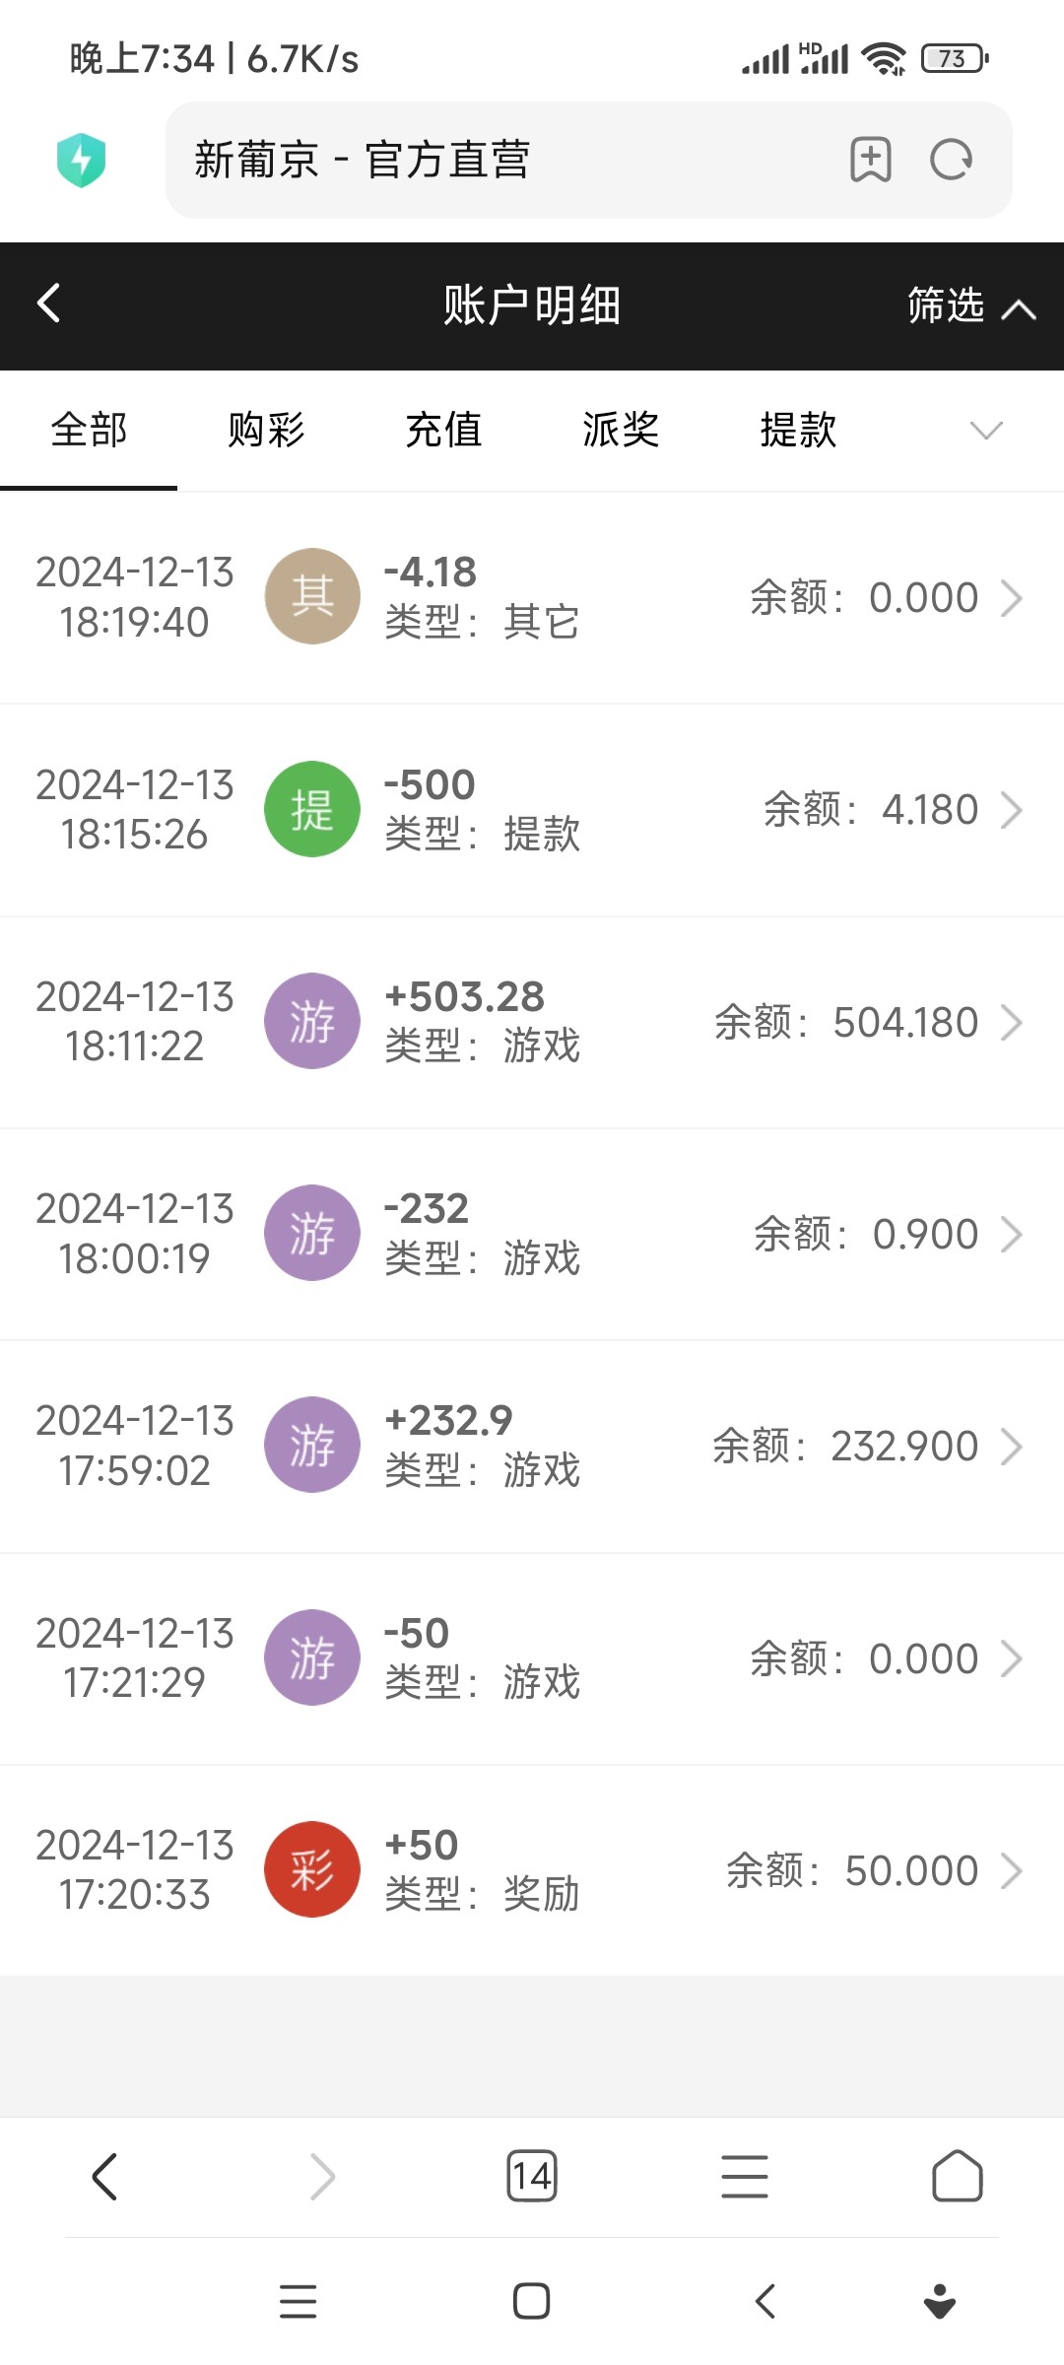
Task: Go back using header arrow
Action: point(49,304)
